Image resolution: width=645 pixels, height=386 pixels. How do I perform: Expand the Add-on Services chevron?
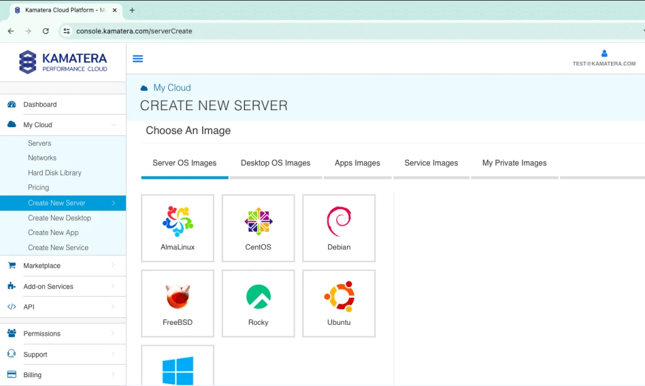click(x=113, y=286)
